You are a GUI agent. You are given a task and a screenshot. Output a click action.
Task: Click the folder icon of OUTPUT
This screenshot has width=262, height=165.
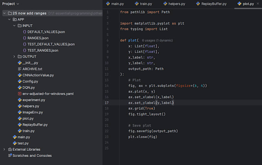[x=20, y=56]
